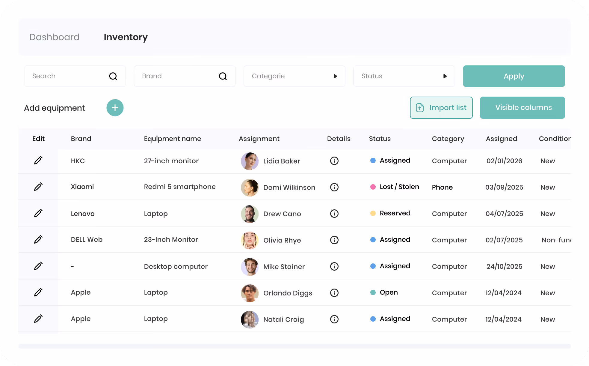Click edit pencil in Natali Craig row
The width and height of the screenshot is (589, 366).
pos(38,319)
